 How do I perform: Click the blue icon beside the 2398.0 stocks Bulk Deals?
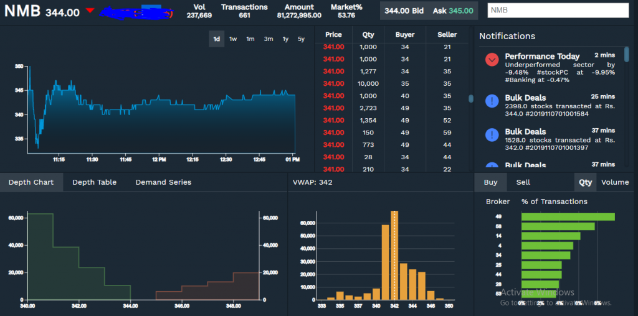point(492,101)
